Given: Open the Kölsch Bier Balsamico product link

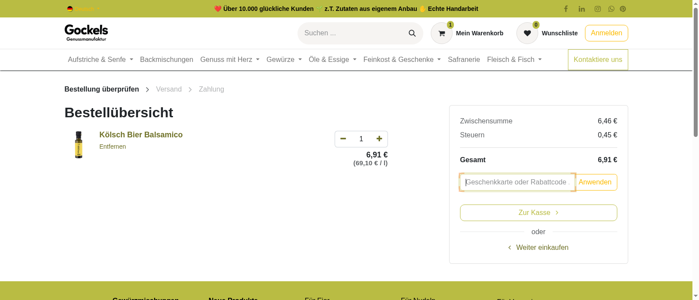Looking at the screenshot, I should click(141, 135).
